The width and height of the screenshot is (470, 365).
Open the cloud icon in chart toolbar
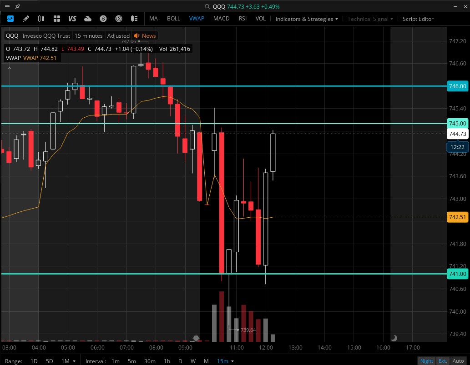coord(87,19)
